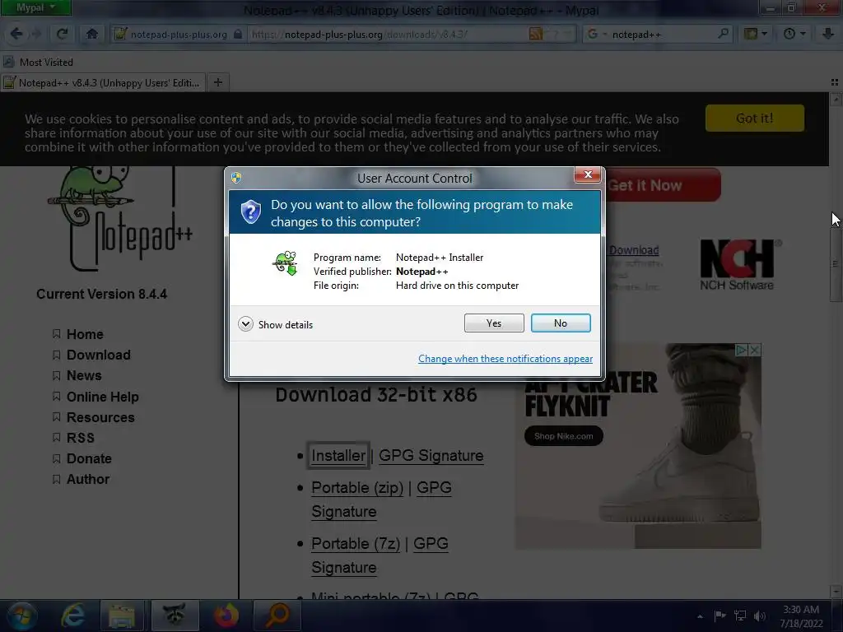
Task: Click the Action Center flag tray icon
Action: point(720,616)
